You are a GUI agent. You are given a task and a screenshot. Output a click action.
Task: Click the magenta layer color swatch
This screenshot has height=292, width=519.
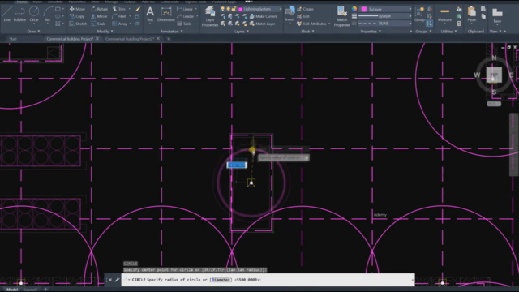click(x=241, y=9)
